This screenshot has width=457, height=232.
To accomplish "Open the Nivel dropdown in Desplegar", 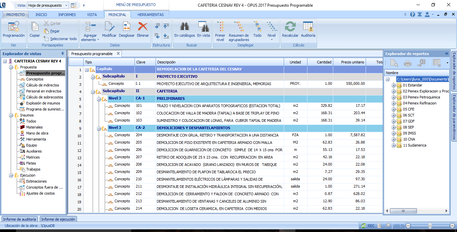I will point(272,39).
